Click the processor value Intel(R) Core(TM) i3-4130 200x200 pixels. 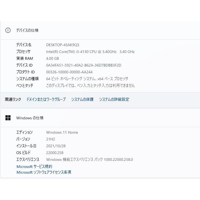click(90, 52)
